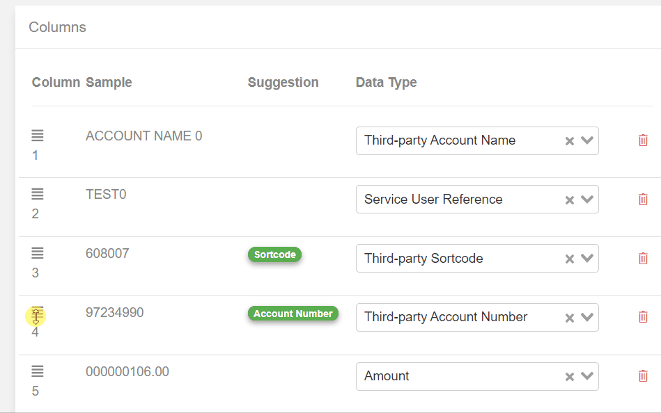
Task: Expand the Third-party Account Name dropdown arrow
Action: 586,140
